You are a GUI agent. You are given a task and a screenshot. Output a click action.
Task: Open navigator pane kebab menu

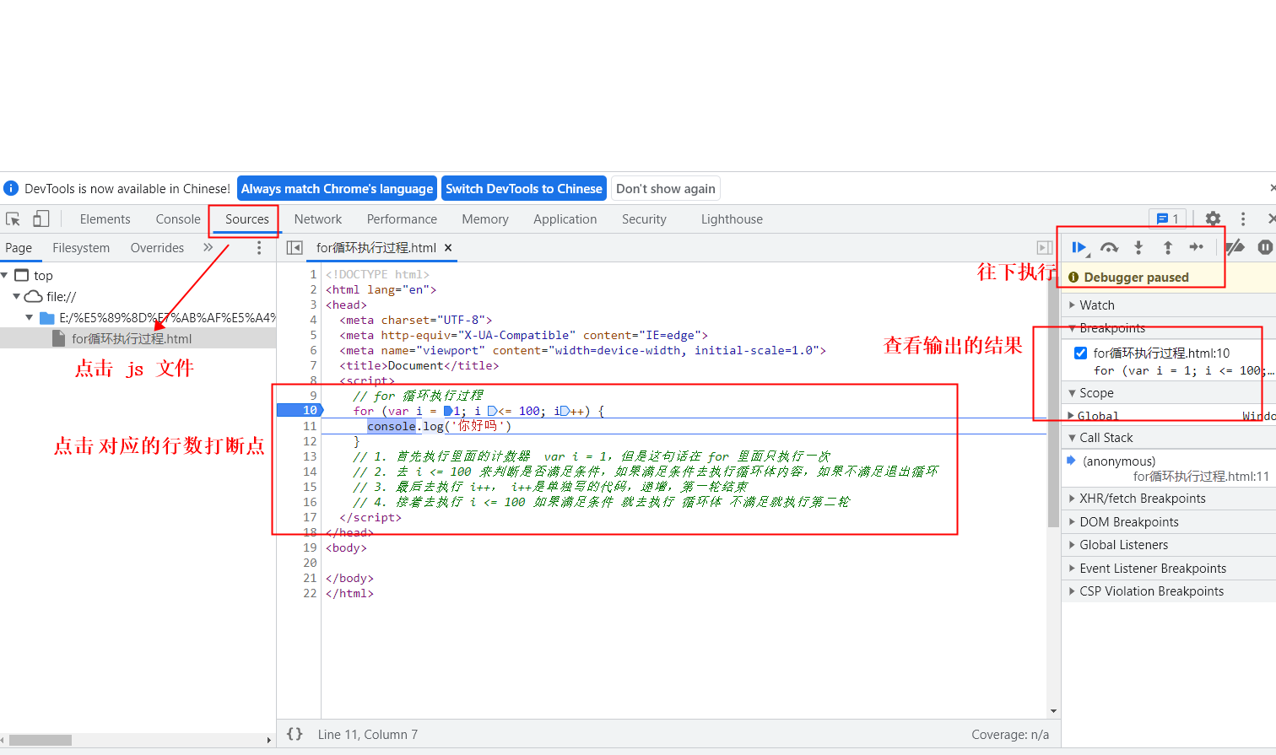[259, 247]
